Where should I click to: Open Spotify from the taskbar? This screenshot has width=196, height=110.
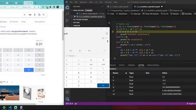coord(4,107)
